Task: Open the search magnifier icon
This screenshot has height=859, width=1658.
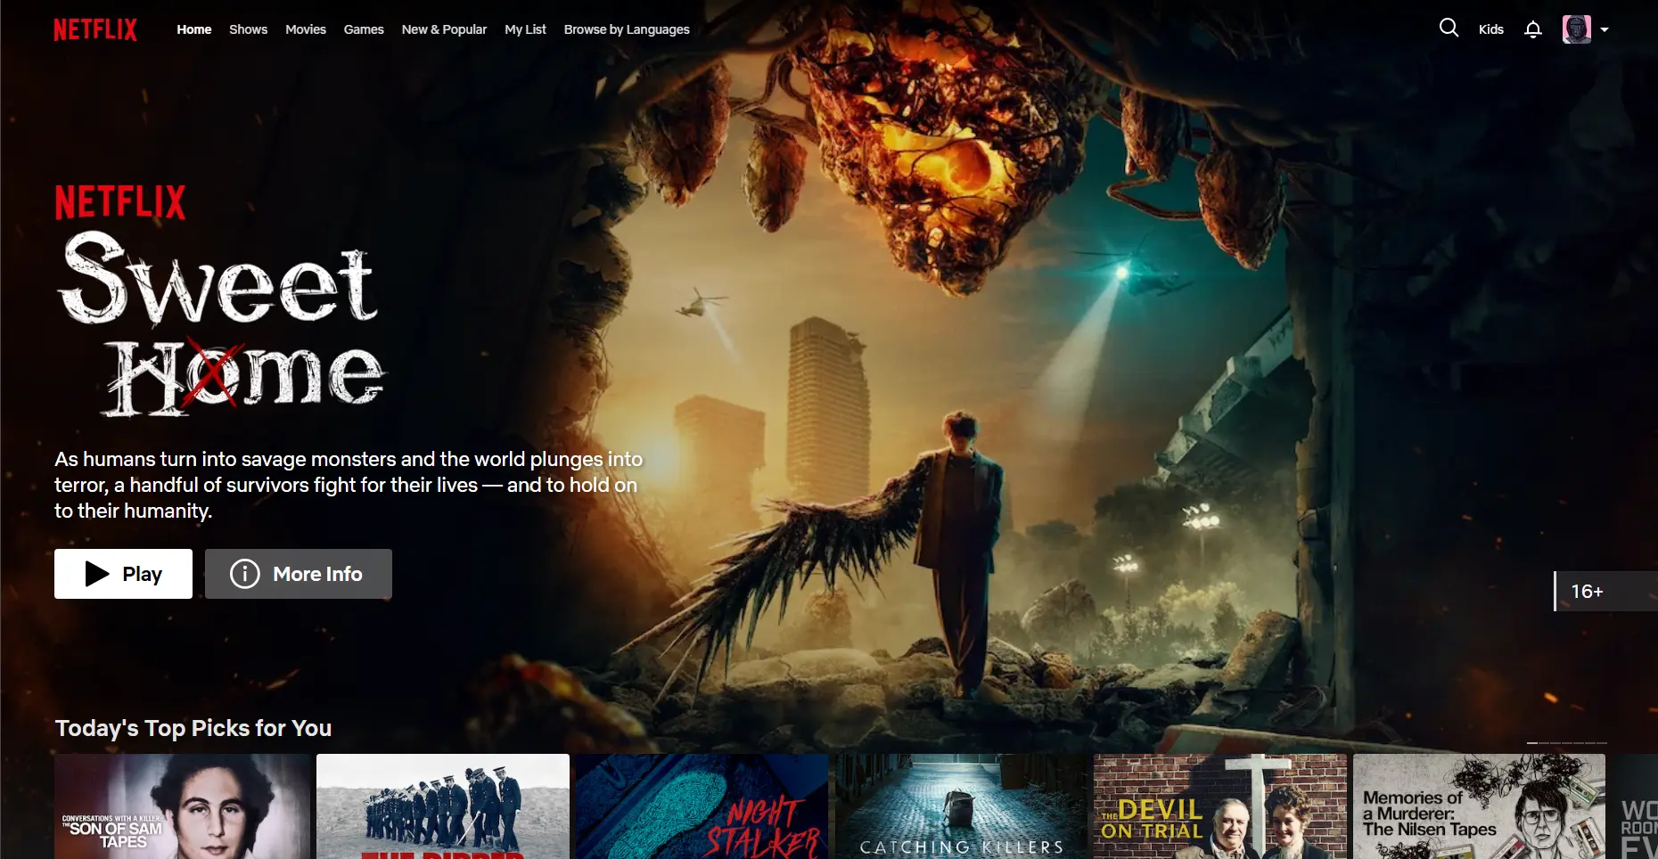Action: click(x=1449, y=29)
